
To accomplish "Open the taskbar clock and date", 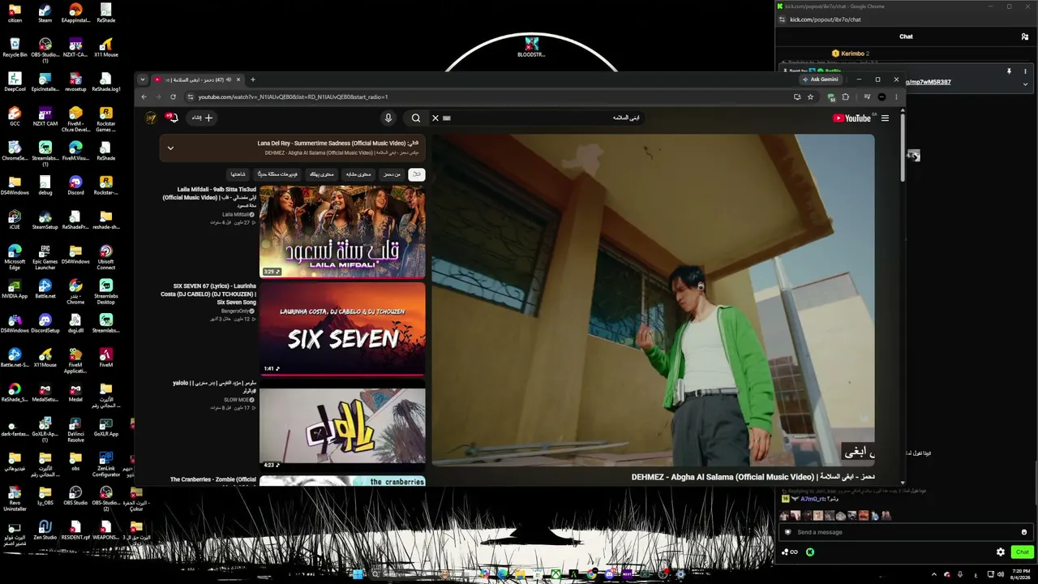I will (x=1021, y=574).
